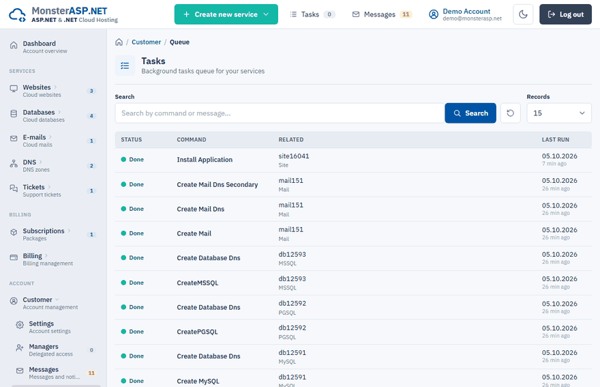The height and width of the screenshot is (387, 600).
Task: Click the '7 min ago' last run time
Action: click(x=554, y=164)
